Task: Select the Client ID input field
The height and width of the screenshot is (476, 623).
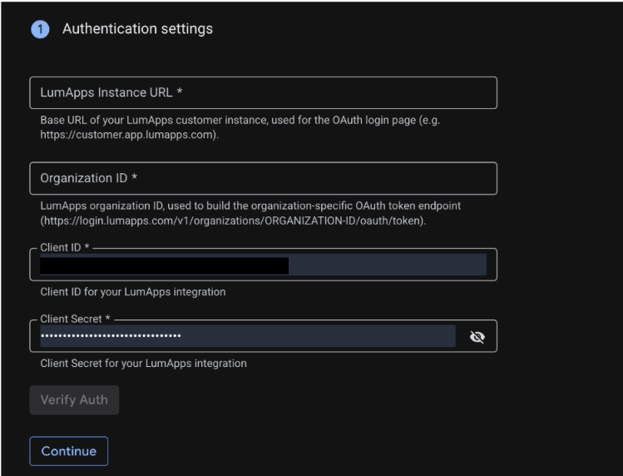Action: click(x=263, y=265)
